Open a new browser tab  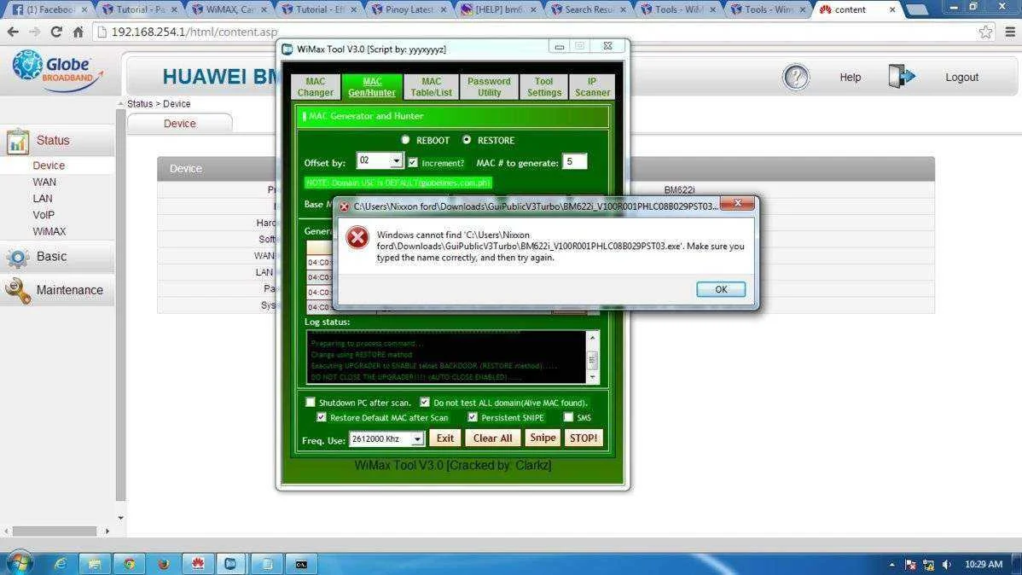(x=917, y=9)
